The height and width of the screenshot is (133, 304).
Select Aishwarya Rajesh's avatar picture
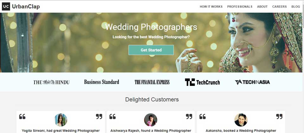[x=151, y=120]
